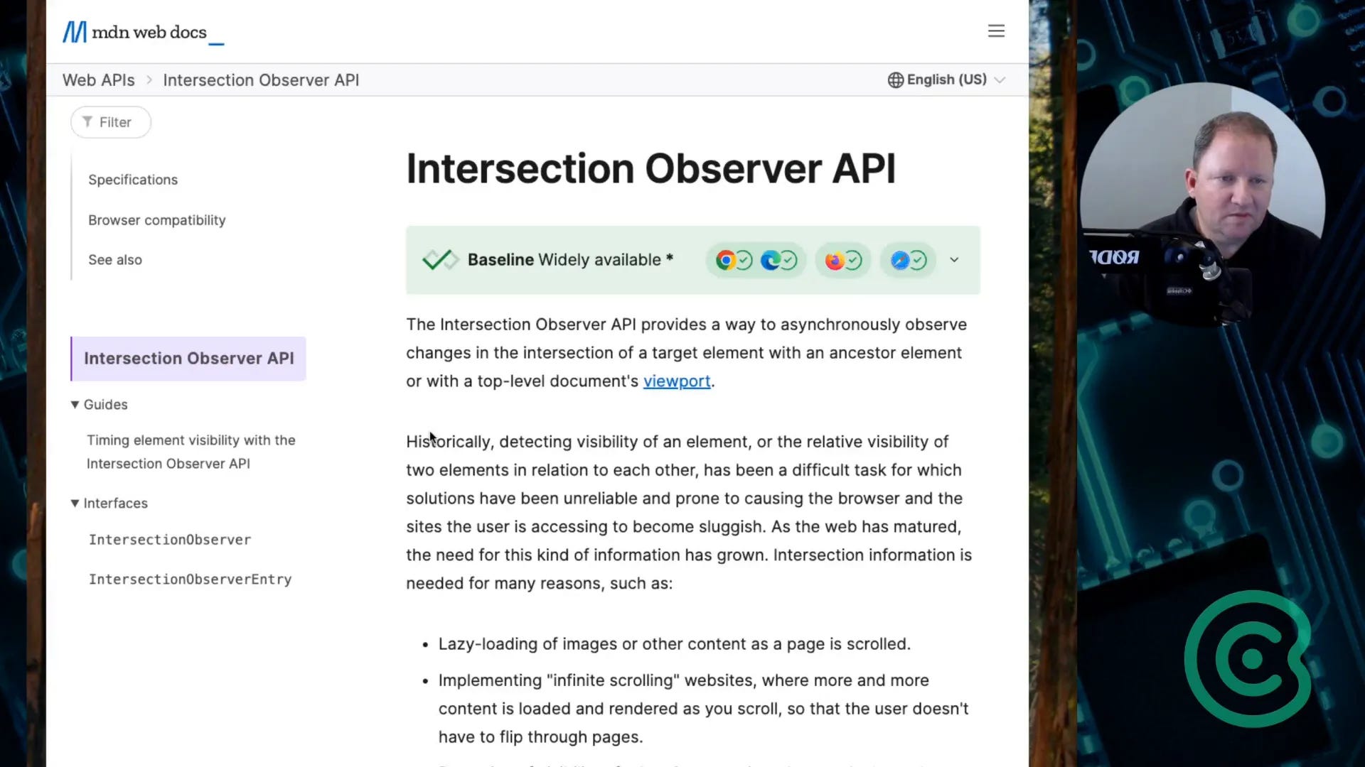This screenshot has width=1365, height=767.
Task: Jump to Browser compatibility section
Action: click(x=156, y=220)
